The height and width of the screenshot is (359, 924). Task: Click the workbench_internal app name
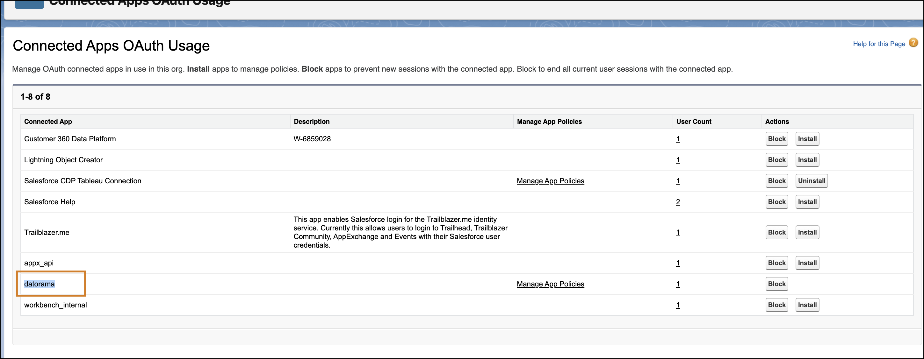pos(55,305)
